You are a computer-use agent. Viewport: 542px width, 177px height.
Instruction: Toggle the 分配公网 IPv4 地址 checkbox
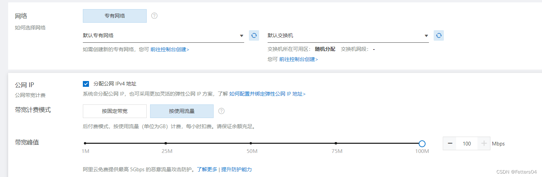[x=86, y=84]
